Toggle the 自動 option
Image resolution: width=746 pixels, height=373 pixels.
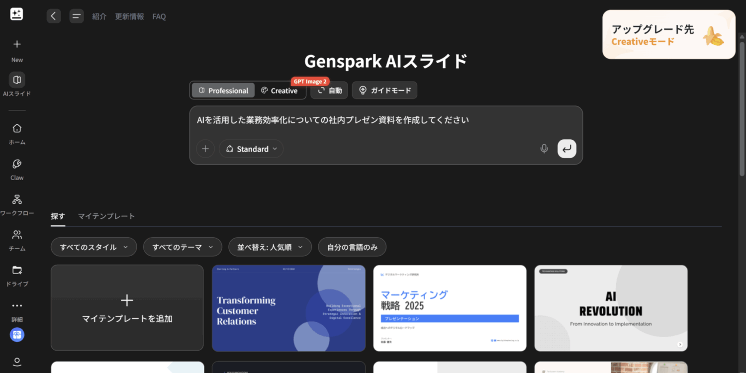(x=329, y=91)
